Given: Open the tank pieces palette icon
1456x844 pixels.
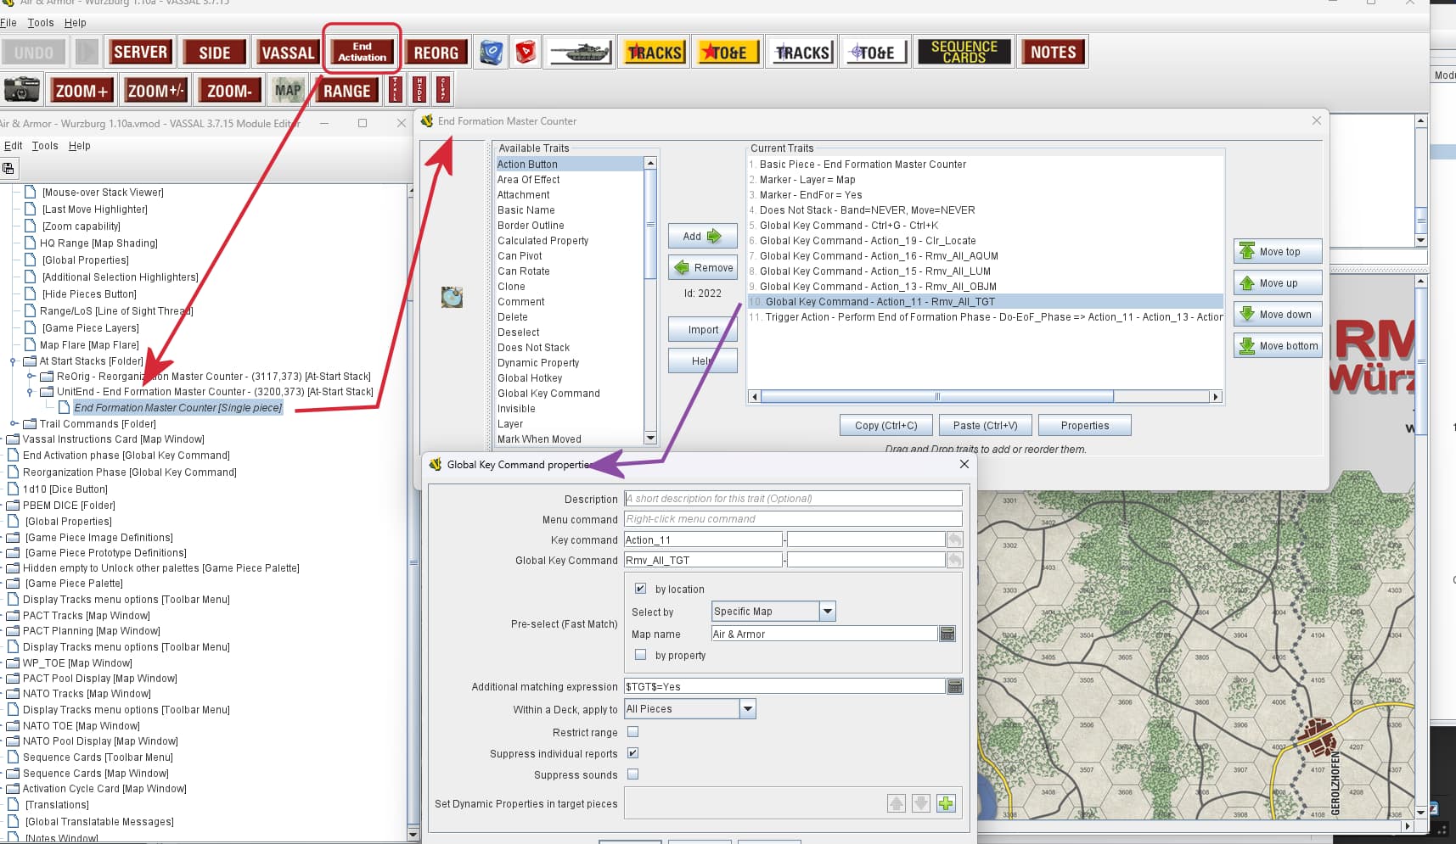Looking at the screenshot, I should click(x=580, y=52).
